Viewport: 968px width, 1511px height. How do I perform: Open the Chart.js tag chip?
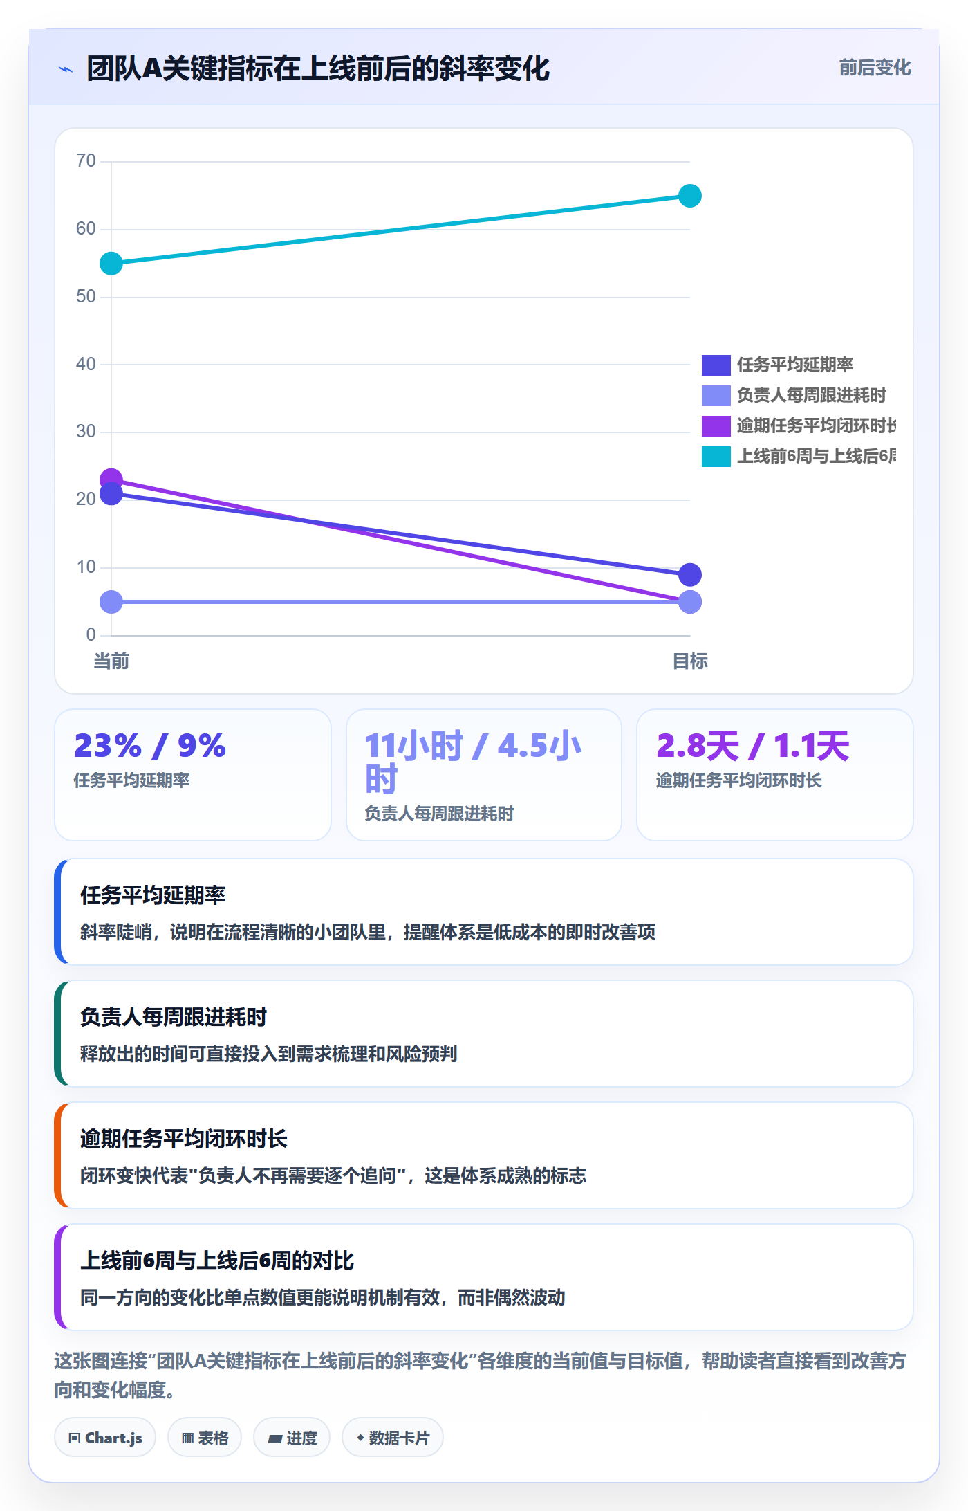(x=105, y=1438)
